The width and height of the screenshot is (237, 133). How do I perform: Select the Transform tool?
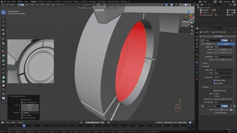[3, 34]
